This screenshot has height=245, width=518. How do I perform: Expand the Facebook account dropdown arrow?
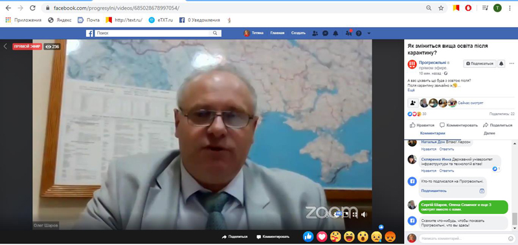tap(368, 33)
